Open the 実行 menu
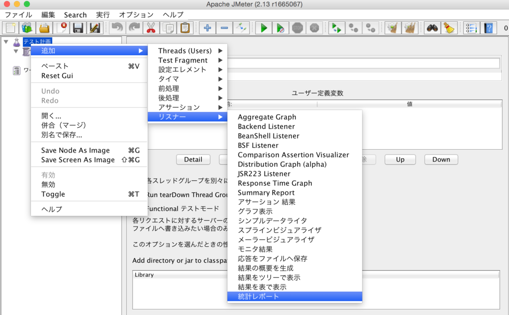 pos(103,14)
